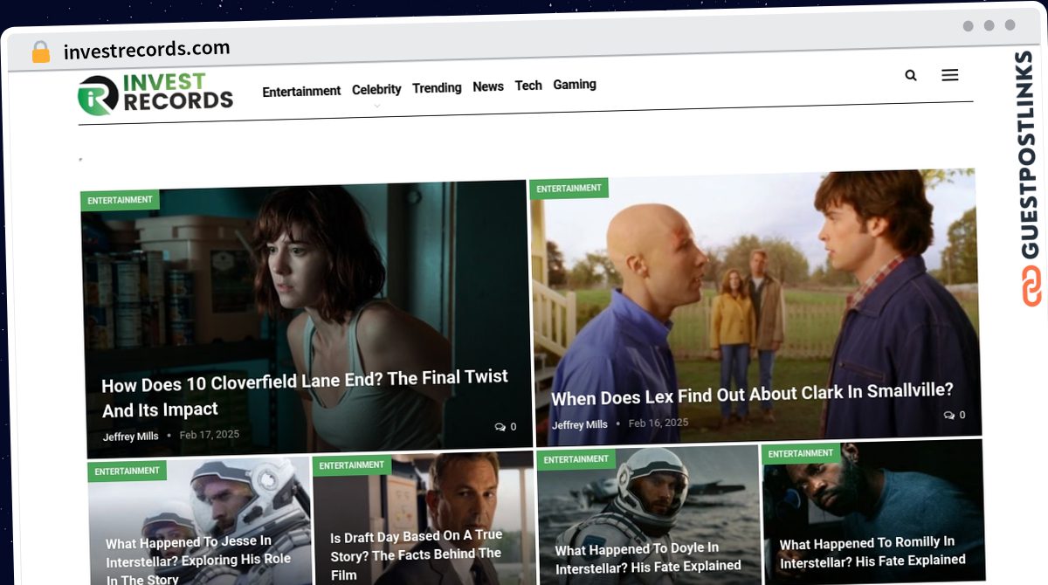
Task: Read 'What Happened To Romilly In Interstellar?' article
Action: [x=872, y=552]
